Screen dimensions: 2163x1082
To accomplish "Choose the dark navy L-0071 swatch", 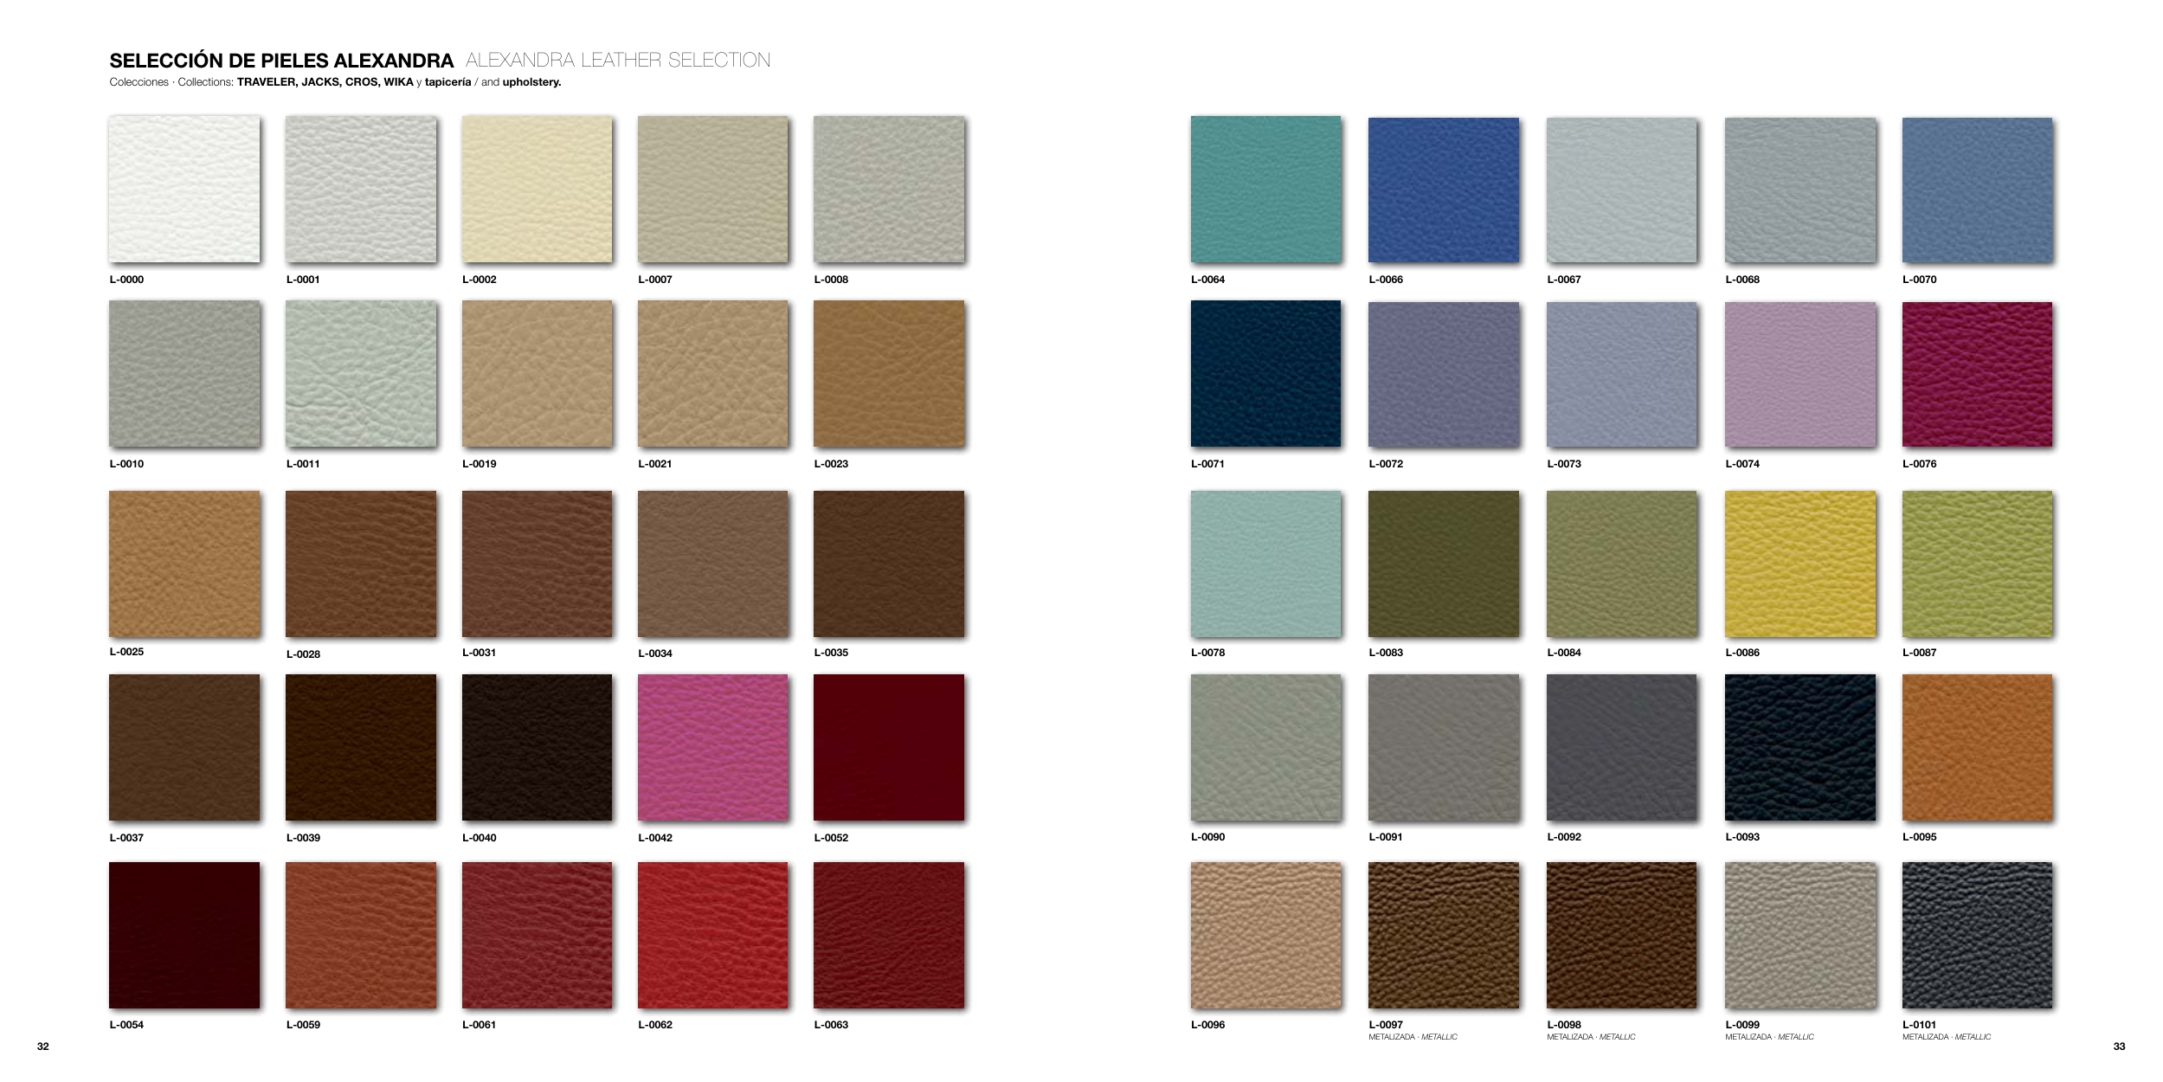I will [1265, 373].
